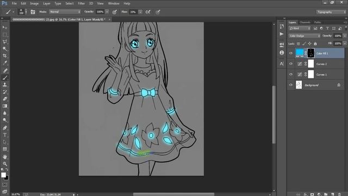Select the Color Fill 1 layer mask thumbnail
The width and height of the screenshot is (348, 196).
coord(310,53)
